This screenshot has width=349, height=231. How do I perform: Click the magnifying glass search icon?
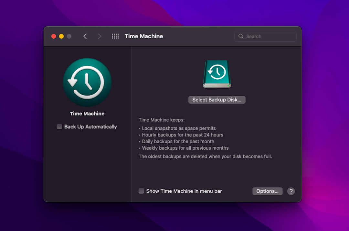[x=241, y=36]
